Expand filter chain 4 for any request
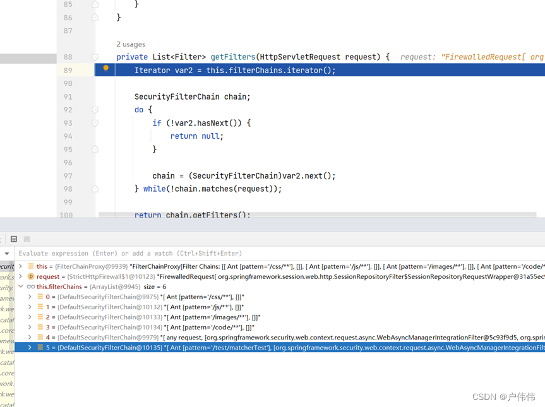The width and height of the screenshot is (545, 407). pyautogui.click(x=30, y=337)
